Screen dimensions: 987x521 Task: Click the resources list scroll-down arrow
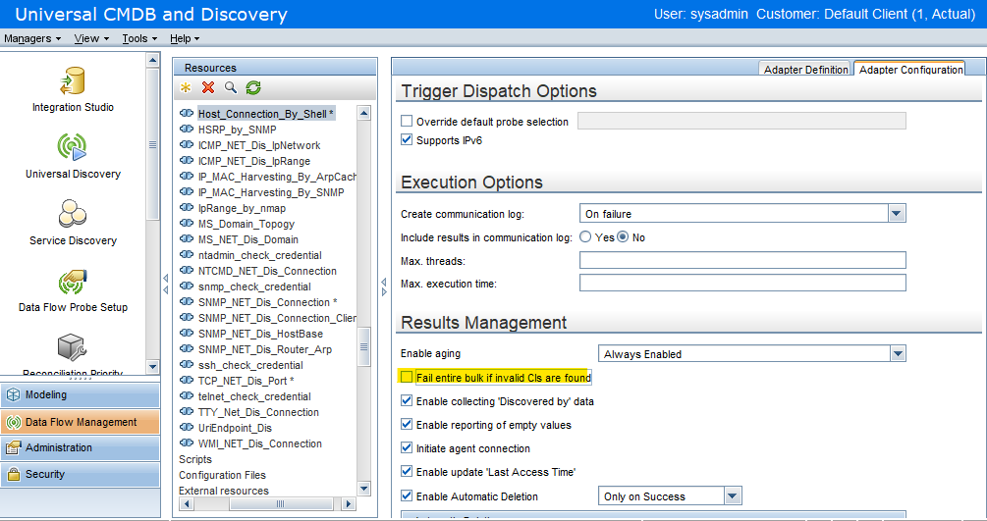[x=363, y=489]
